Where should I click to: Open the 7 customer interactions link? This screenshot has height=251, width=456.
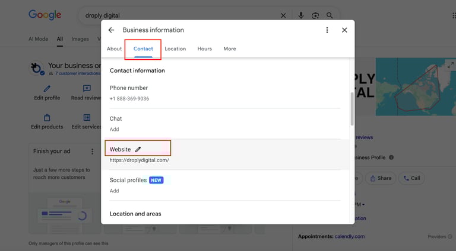tap(77, 73)
